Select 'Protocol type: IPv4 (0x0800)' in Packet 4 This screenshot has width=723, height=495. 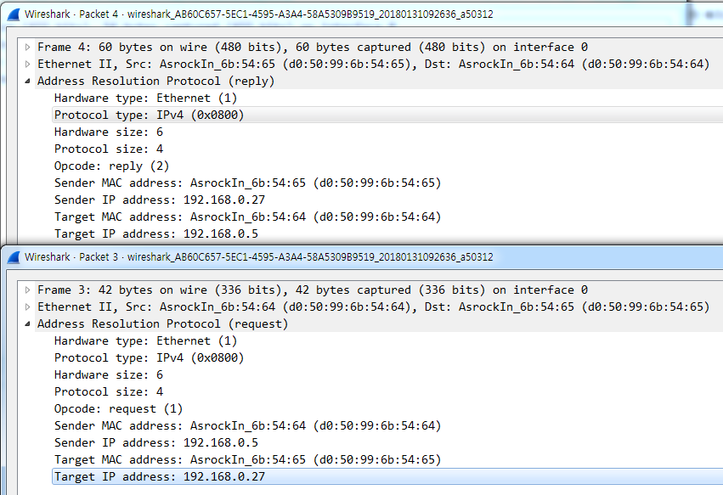387,115
